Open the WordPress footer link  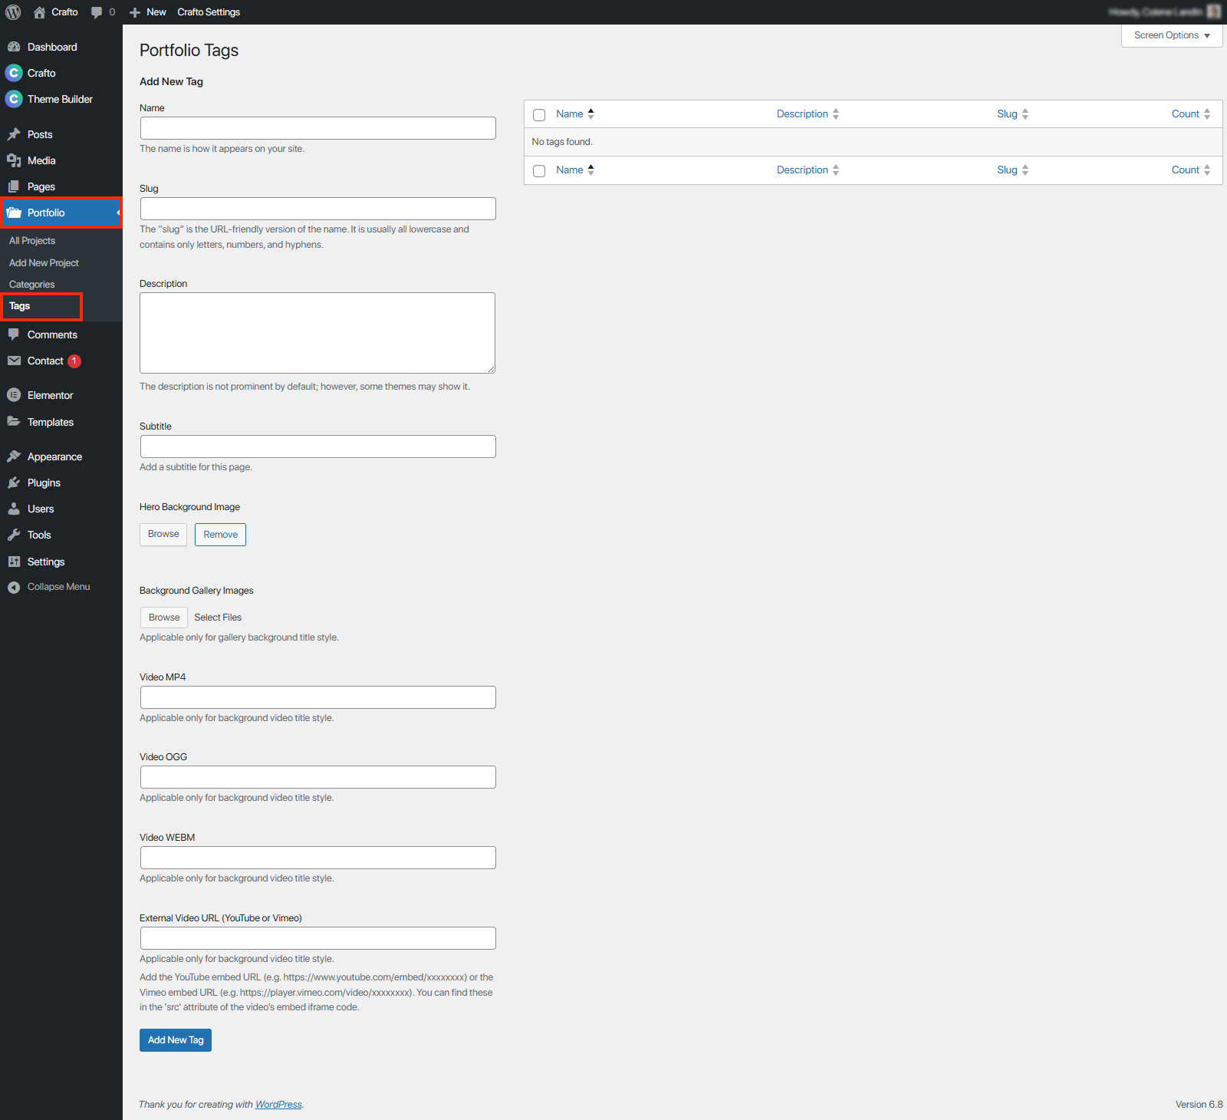pos(278,1105)
